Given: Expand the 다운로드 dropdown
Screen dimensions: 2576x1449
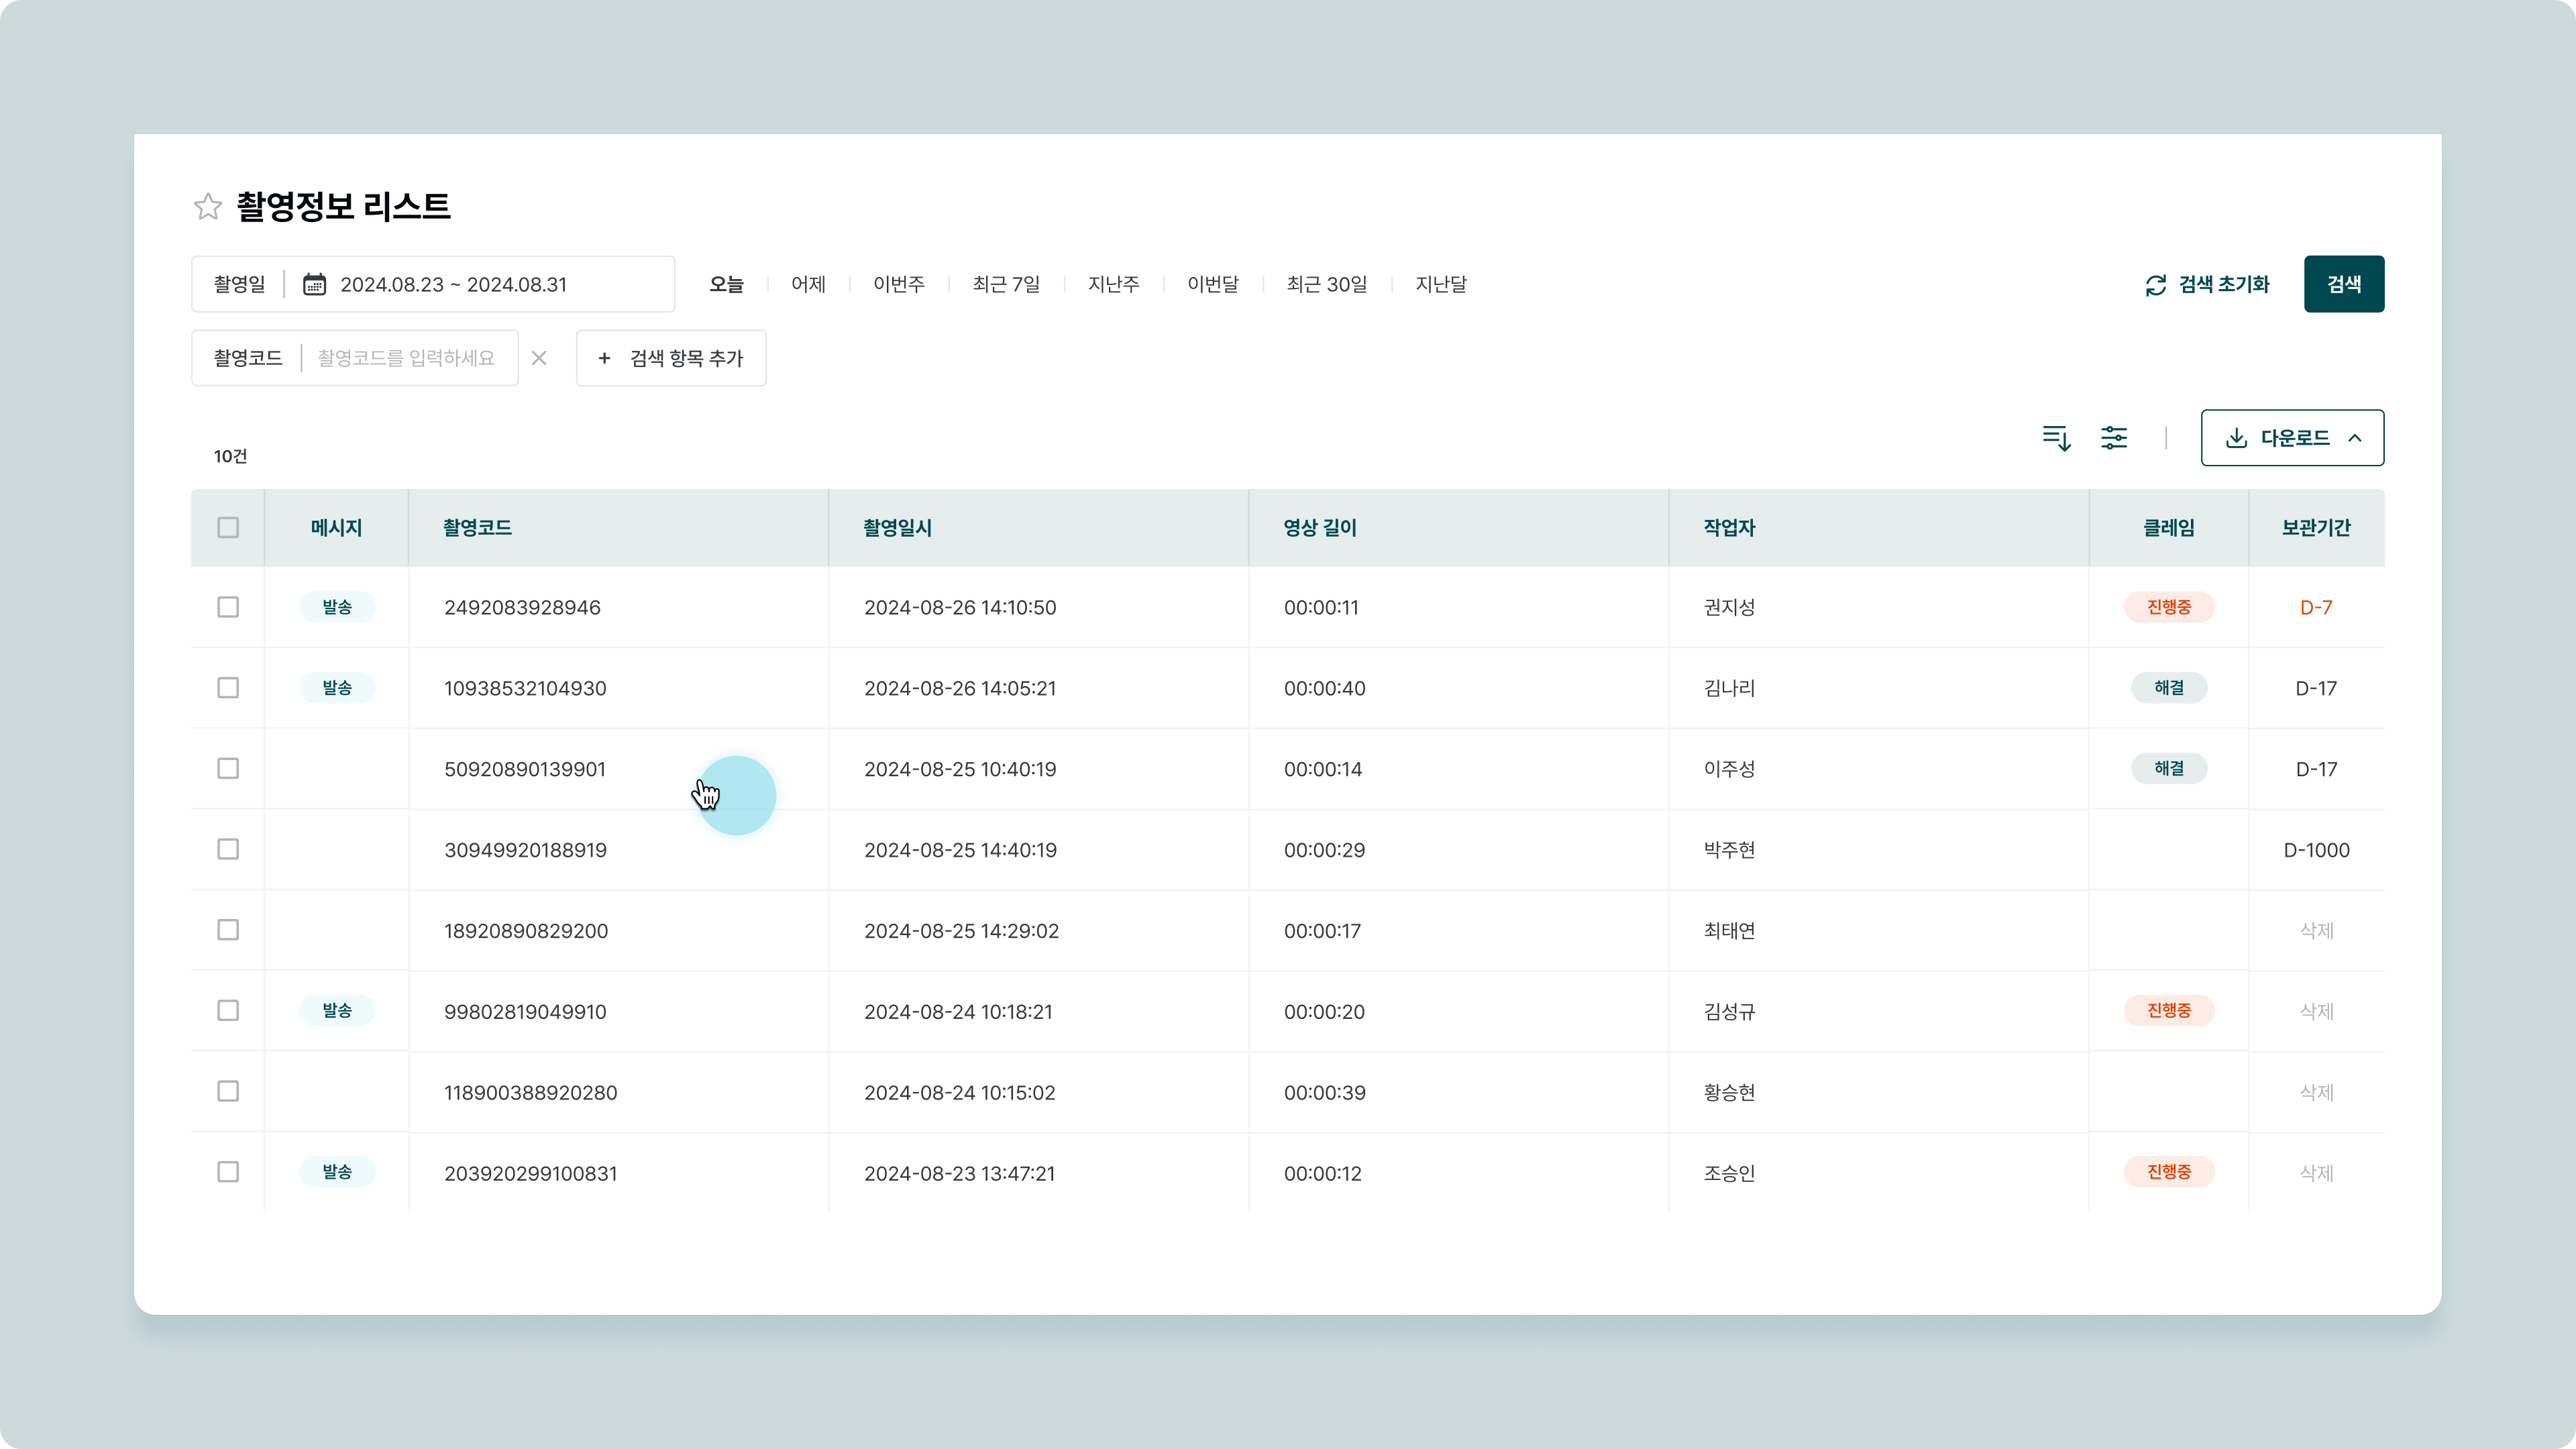Looking at the screenshot, I should [2291, 438].
